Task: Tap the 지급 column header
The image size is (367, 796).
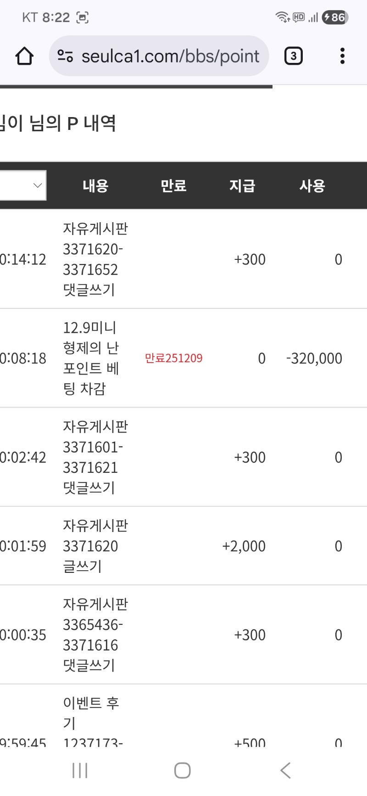Action: pos(242,185)
